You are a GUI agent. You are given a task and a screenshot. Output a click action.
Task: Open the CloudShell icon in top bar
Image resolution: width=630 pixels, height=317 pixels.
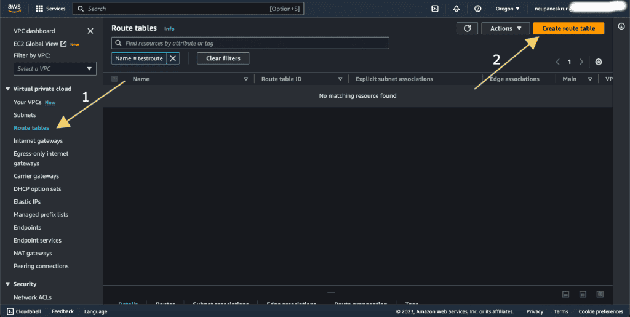point(435,9)
